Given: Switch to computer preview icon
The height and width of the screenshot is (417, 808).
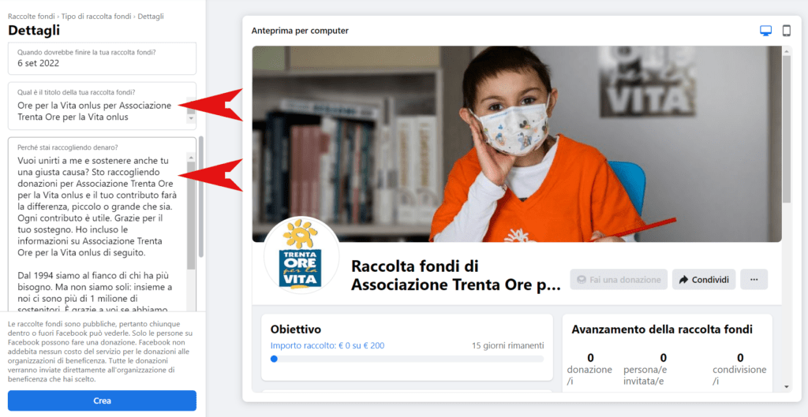Looking at the screenshot, I should click(765, 31).
